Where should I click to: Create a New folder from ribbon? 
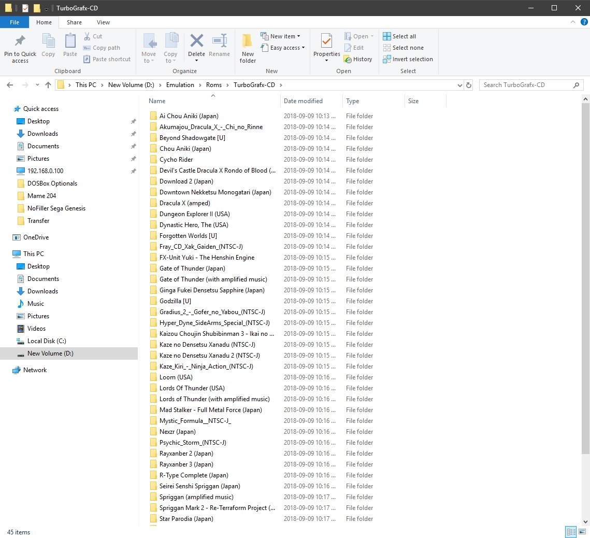click(x=248, y=48)
